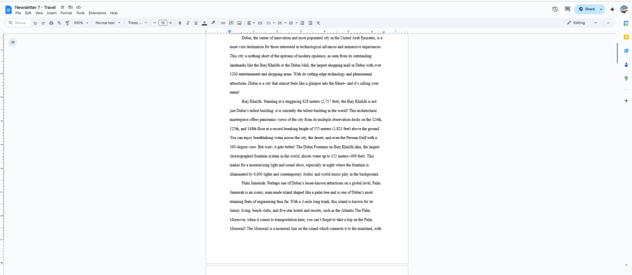632x275 pixels.
Task: Open the line and paragraph spacing menu
Action: tap(260, 23)
